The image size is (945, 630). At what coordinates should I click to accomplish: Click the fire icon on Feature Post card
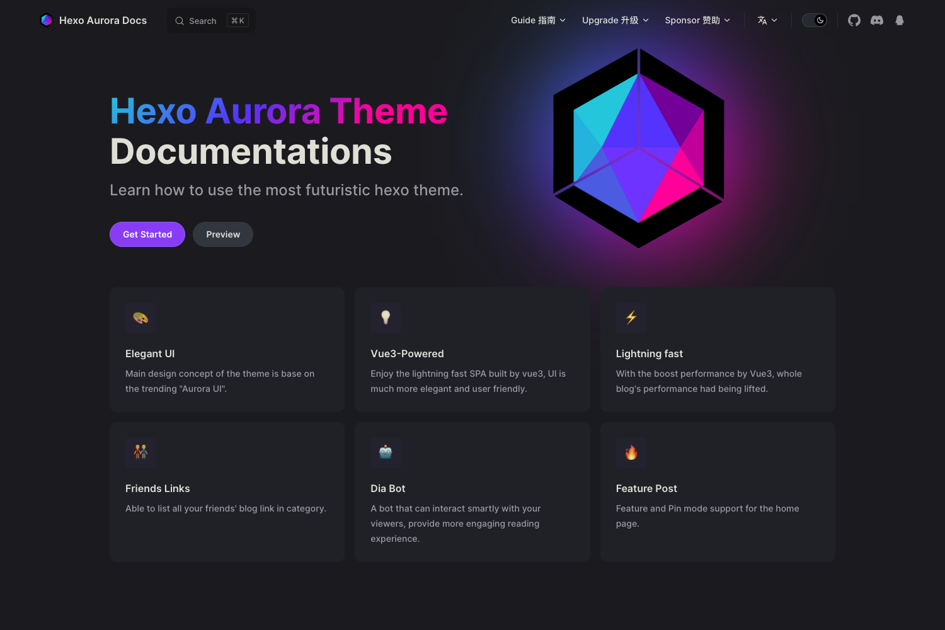click(631, 453)
